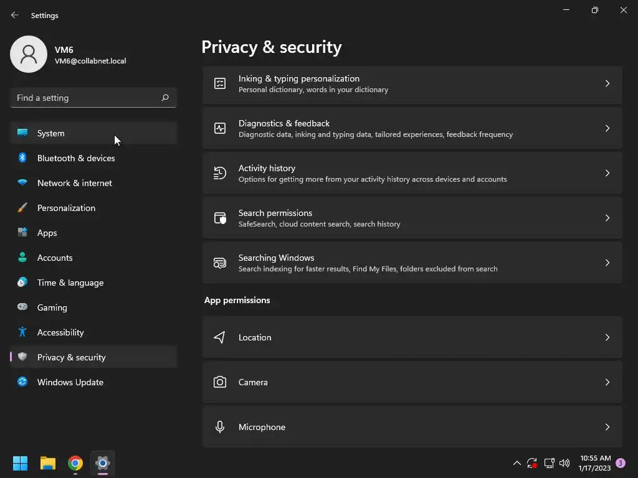Viewport: 638px width, 478px height.
Task: Click the Windows Update sync icon
Action: pos(22,382)
